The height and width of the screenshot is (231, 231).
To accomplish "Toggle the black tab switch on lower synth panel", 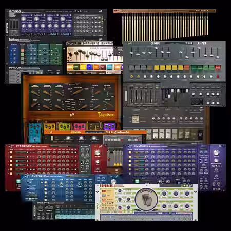I will [200, 134].
